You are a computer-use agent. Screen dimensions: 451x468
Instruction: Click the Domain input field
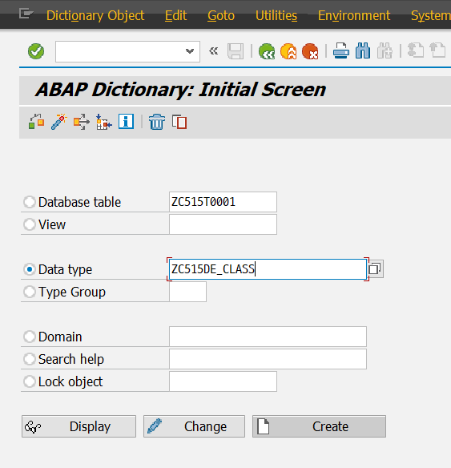268,337
